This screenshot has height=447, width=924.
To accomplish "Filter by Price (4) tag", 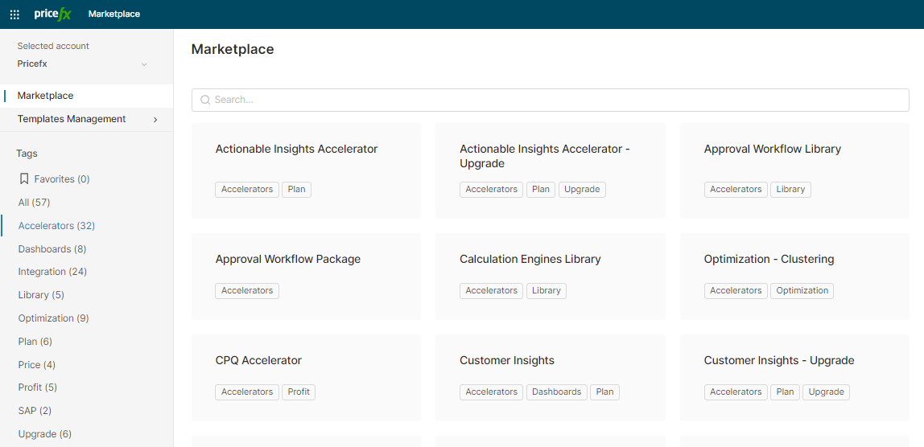I will (x=36, y=364).
